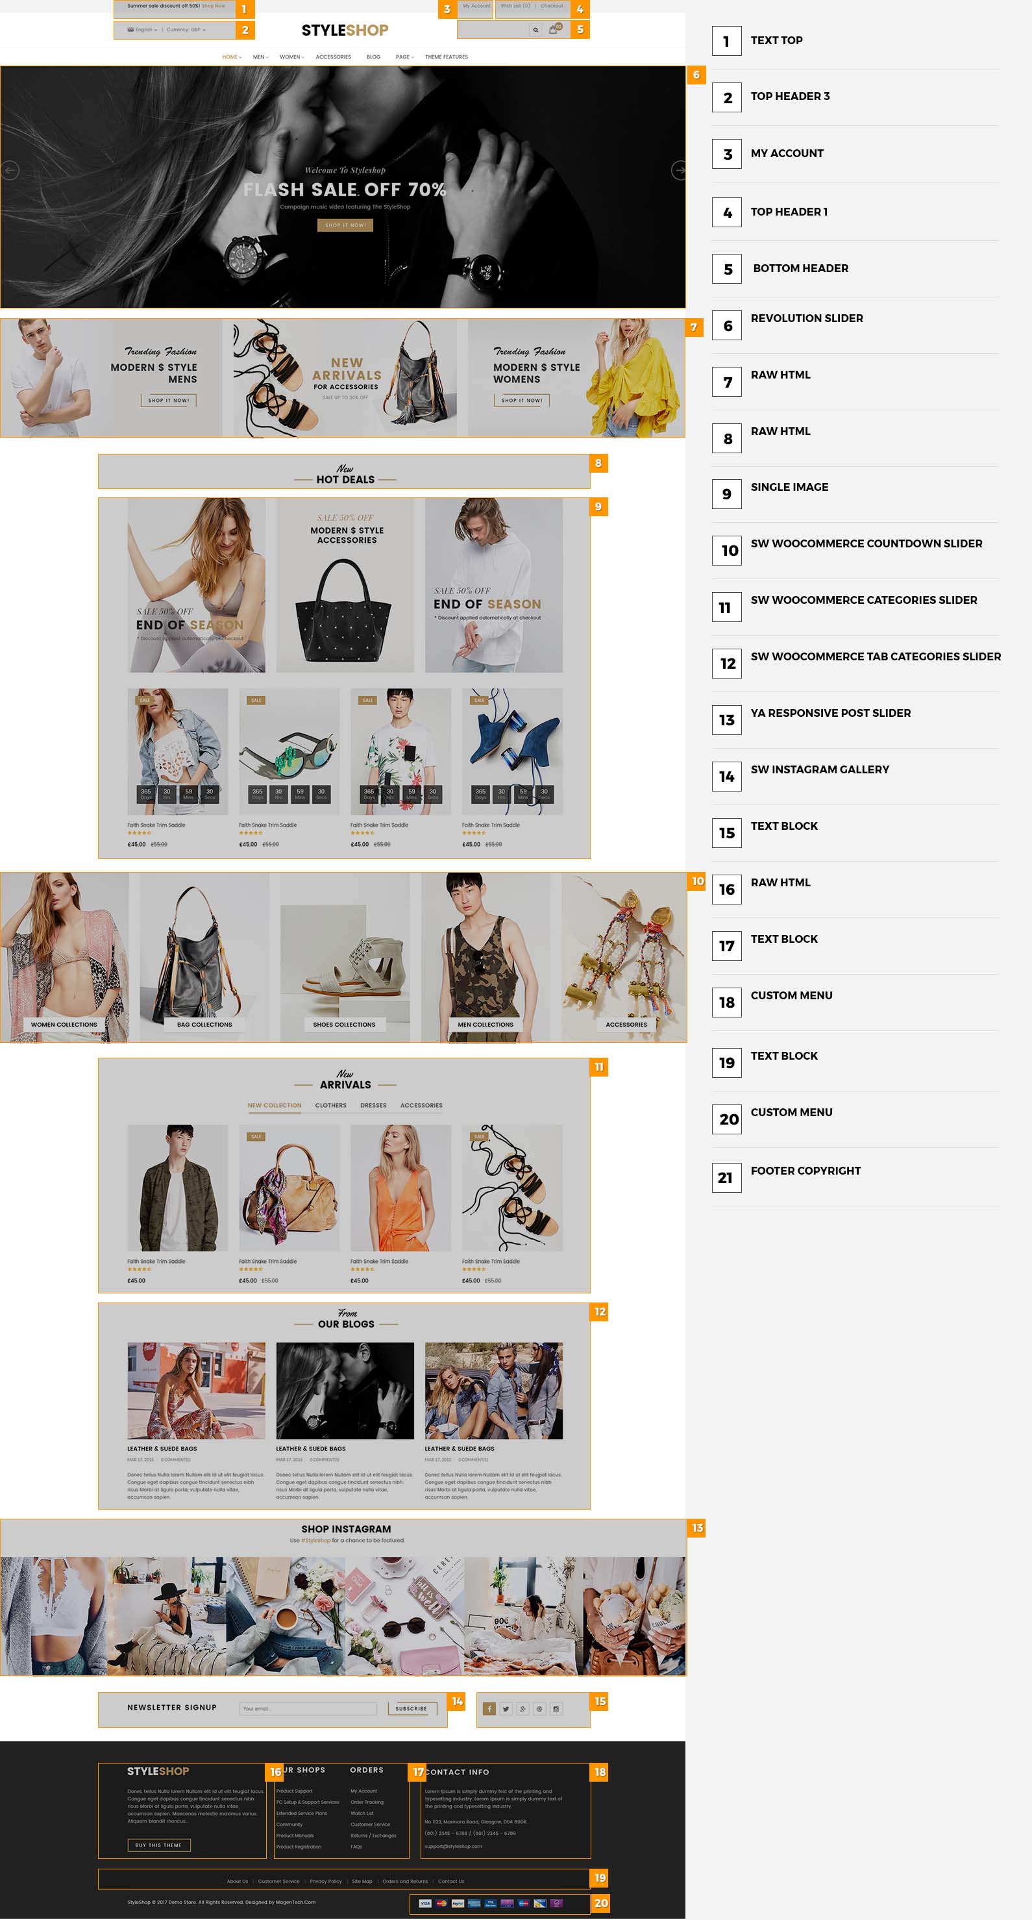Viewport: 1032px width, 1920px height.
Task: Open the sunglasses product in Hot Deals
Action: pyautogui.click(x=289, y=751)
